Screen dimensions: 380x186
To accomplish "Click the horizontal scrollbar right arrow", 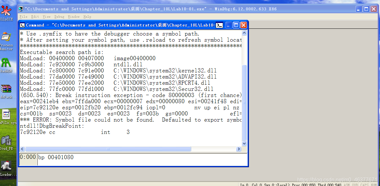I will tap(239, 149).
